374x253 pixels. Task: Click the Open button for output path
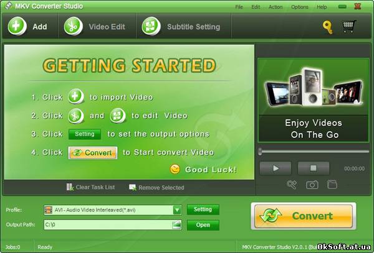pos(203,225)
